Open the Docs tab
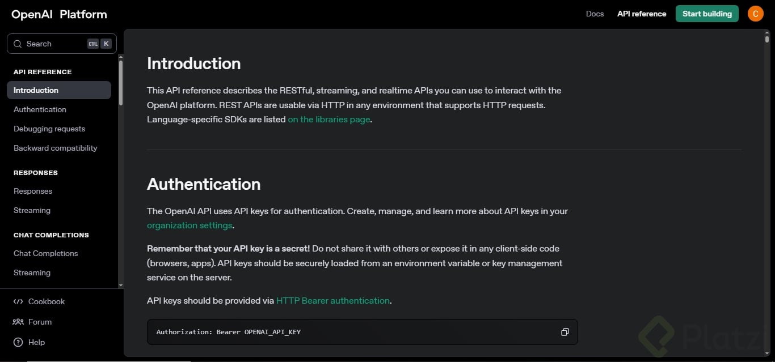The width and height of the screenshot is (775, 362). pos(595,14)
